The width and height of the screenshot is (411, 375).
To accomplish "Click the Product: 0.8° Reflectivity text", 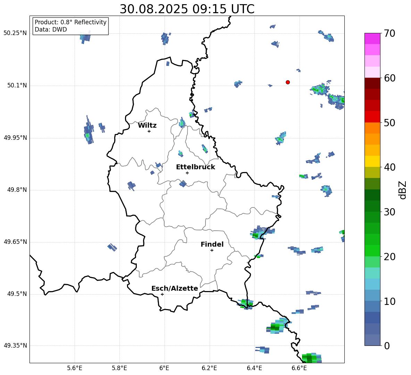I will (x=70, y=22).
